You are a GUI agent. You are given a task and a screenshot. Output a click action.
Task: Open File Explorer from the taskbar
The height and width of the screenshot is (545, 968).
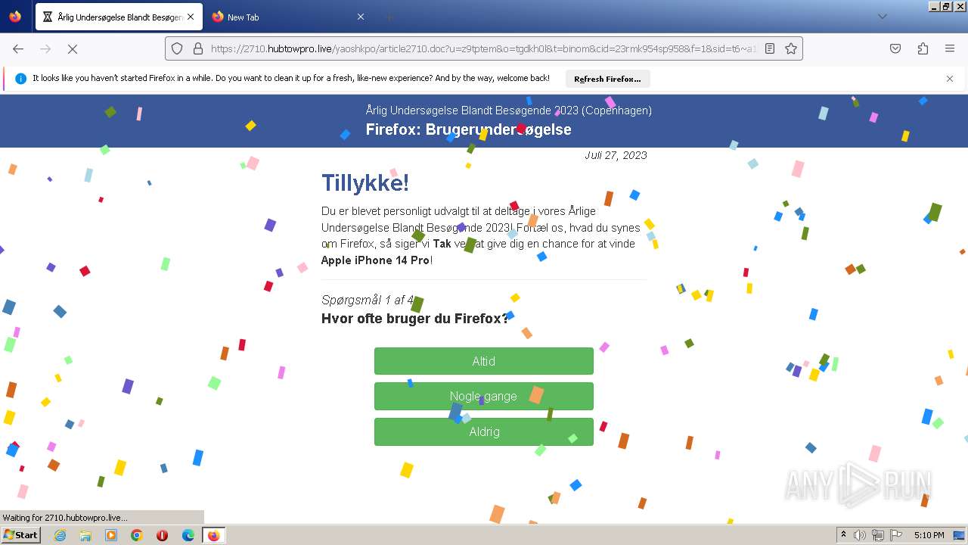pos(85,535)
